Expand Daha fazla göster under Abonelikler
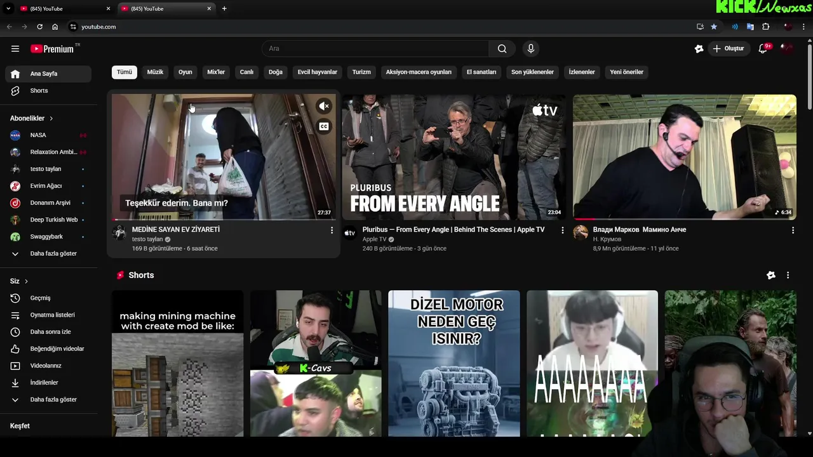This screenshot has height=457, width=813. click(x=48, y=254)
